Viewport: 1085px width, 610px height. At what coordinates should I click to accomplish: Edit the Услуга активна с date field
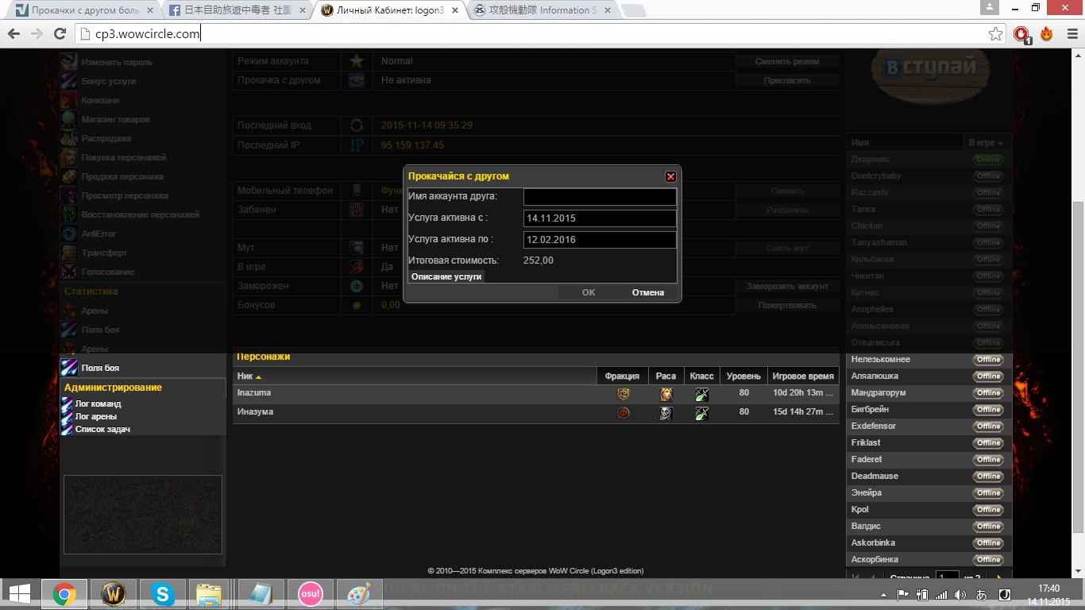[600, 218]
